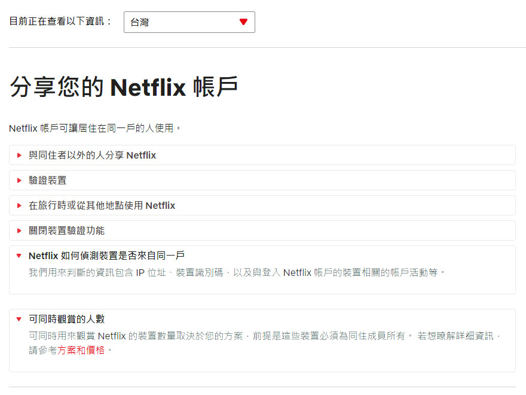Click triangle beside 在旅行時或從其他地點使用 Netflix
Viewport: 526px width, 395px height.
tap(19, 206)
